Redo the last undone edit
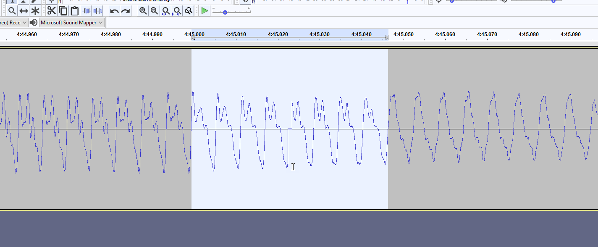Image resolution: width=598 pixels, height=247 pixels. 126,11
